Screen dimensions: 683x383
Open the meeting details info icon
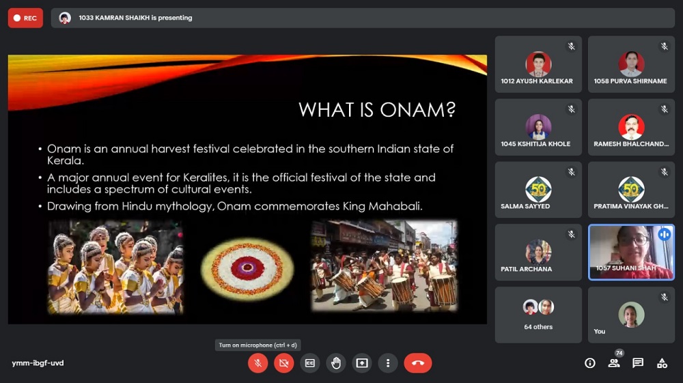click(590, 363)
